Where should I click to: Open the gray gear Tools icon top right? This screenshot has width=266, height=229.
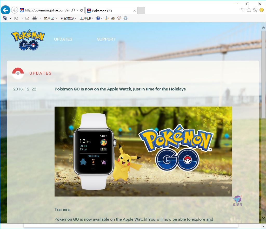coord(255,10)
